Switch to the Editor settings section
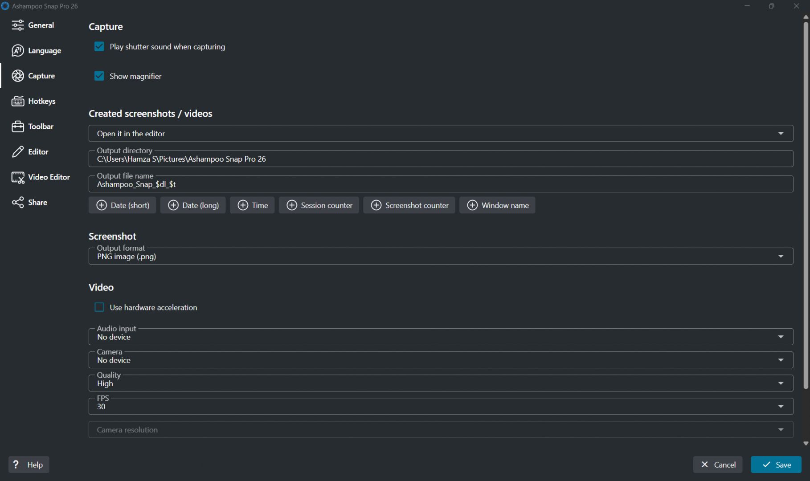 (x=30, y=152)
